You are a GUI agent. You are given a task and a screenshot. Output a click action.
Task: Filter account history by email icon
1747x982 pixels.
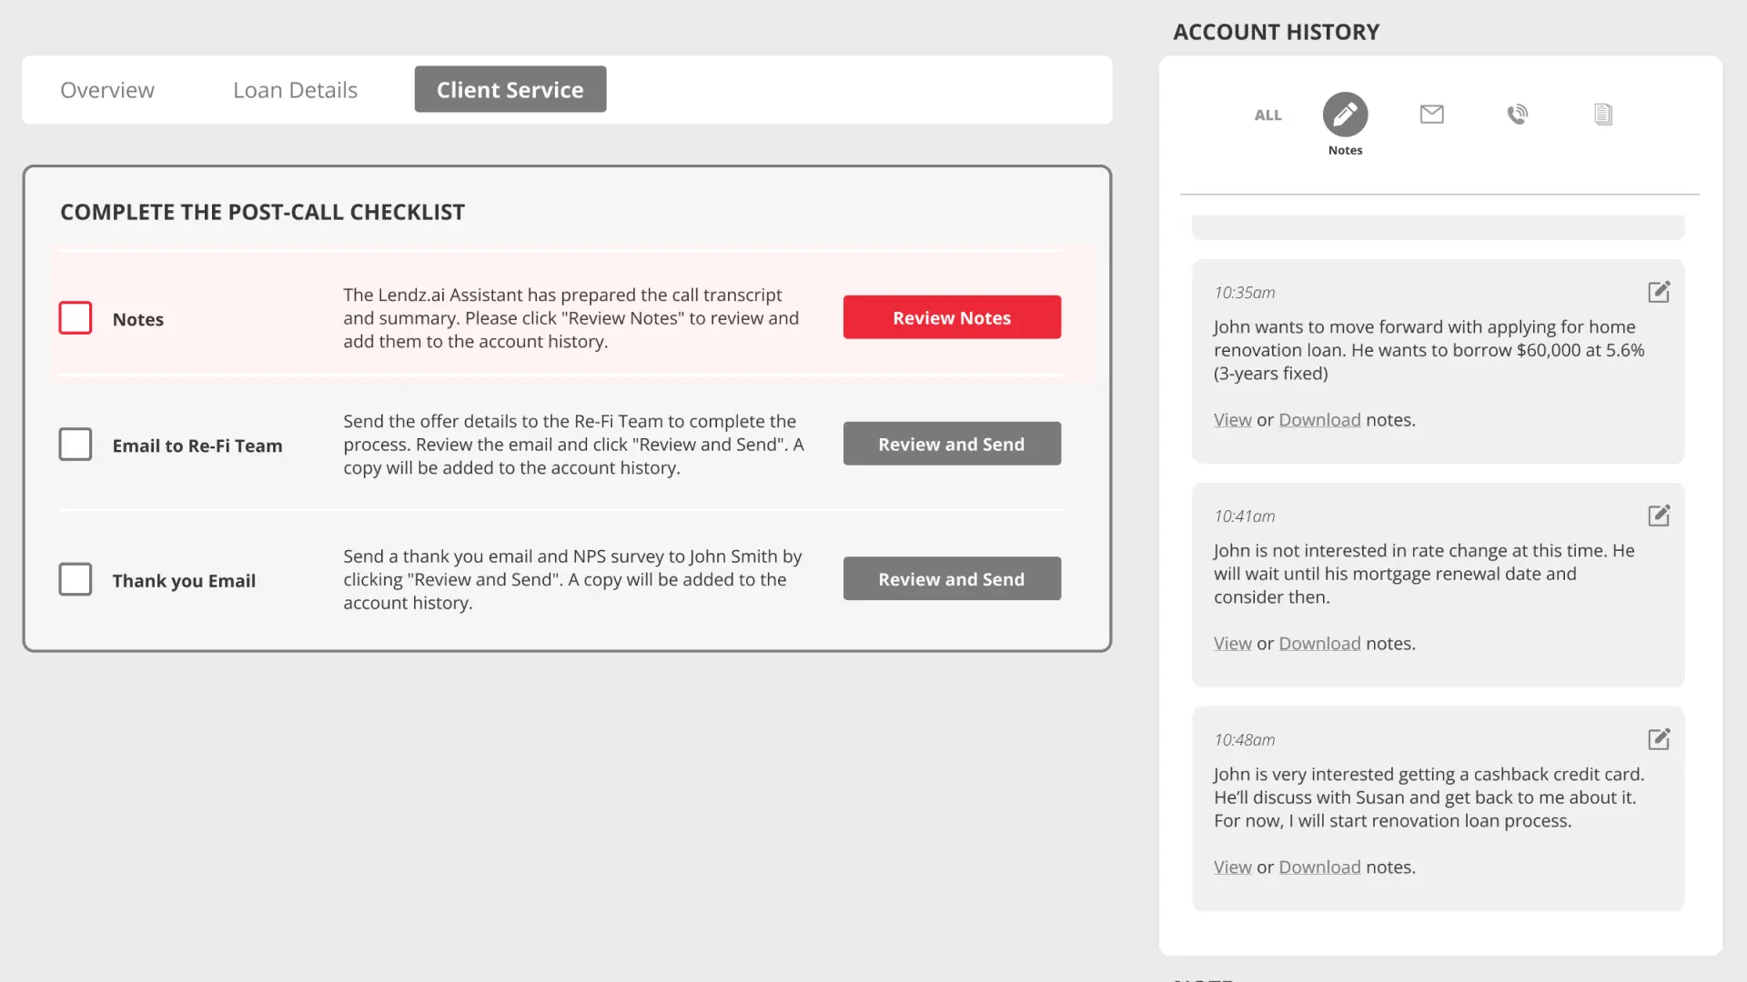tap(1431, 115)
